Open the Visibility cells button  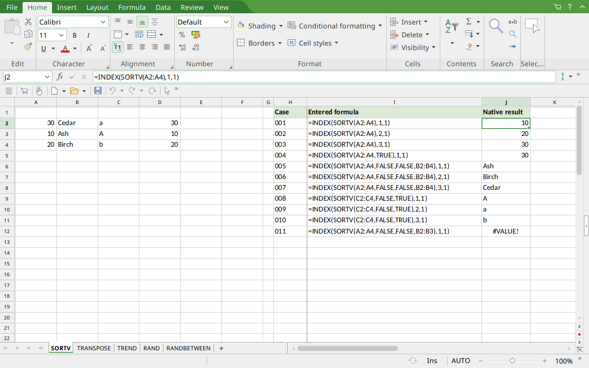[x=412, y=48]
